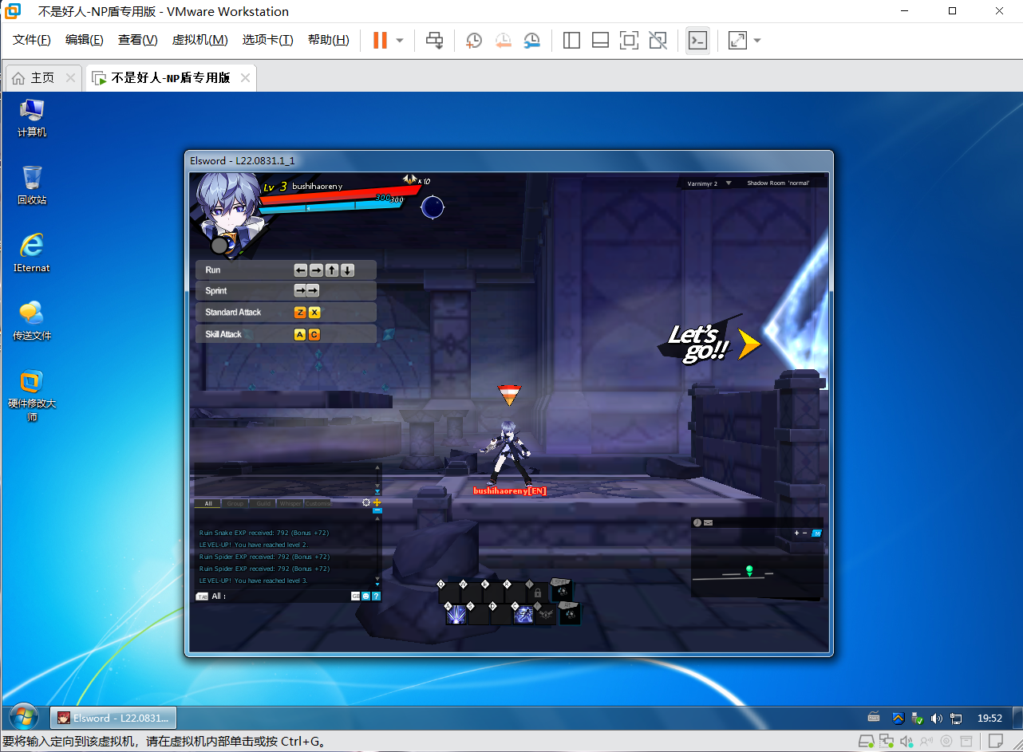Screen dimensions: 1023x752
Task: Open the snapshot manager icon
Action: tap(531, 41)
